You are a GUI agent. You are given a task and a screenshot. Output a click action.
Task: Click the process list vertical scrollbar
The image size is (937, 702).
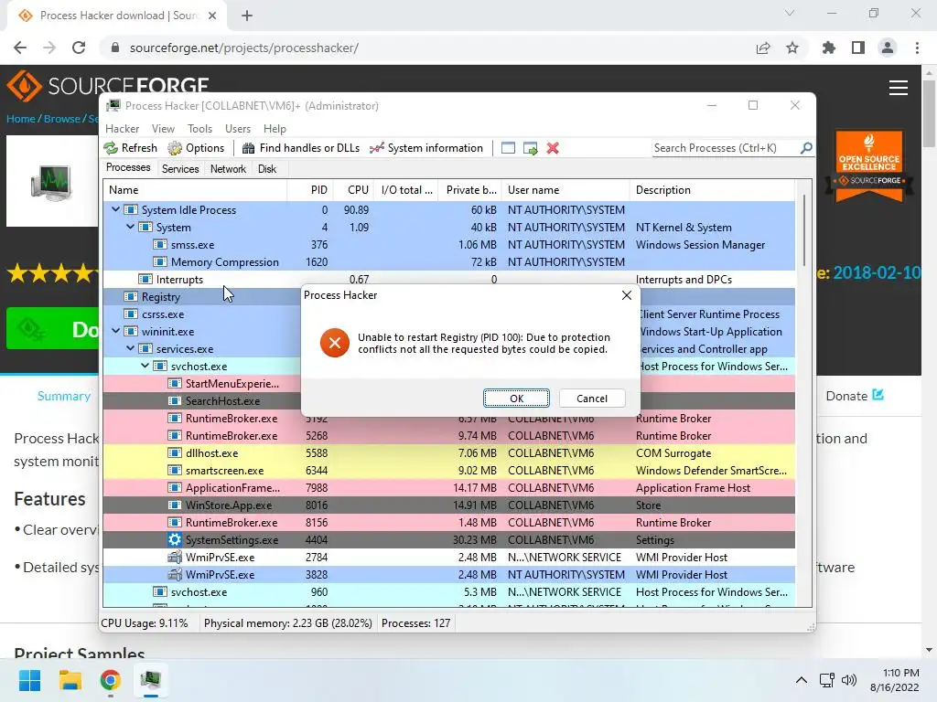click(804, 229)
